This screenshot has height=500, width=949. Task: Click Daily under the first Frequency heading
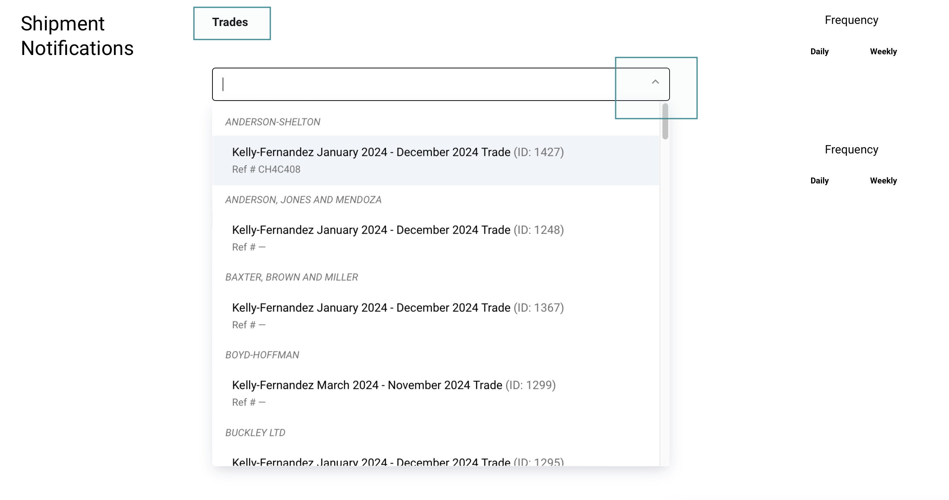pos(819,51)
